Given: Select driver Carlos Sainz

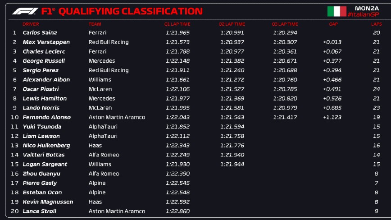Looking at the screenshot, I should coord(40,32).
